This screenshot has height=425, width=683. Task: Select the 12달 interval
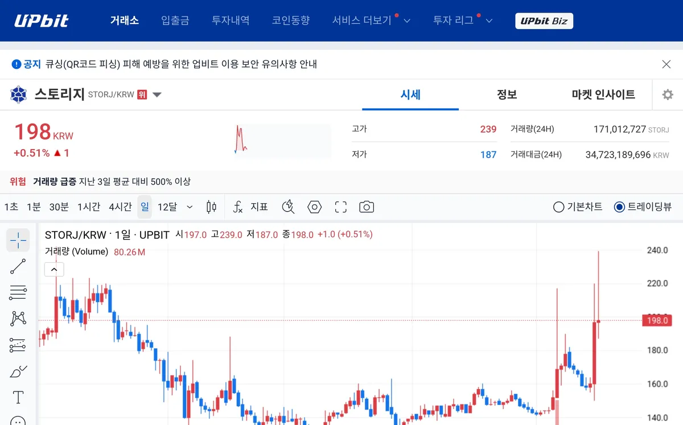[x=167, y=207]
